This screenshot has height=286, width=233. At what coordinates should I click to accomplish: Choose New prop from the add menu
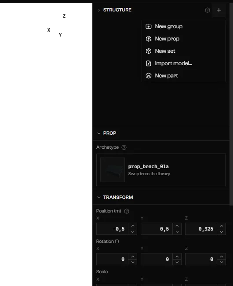(x=184, y=39)
